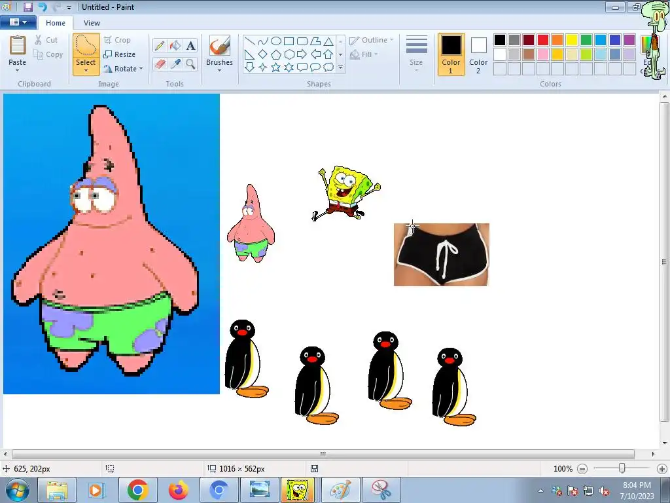This screenshot has height=503, width=670.
Task: Click the zoom out minus button
Action: coord(582,469)
